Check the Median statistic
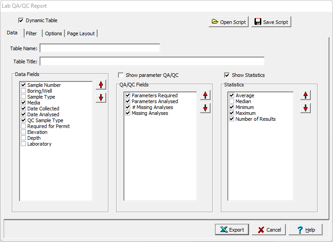Image resolution: width=333 pixels, height=242 pixels. coord(232,101)
